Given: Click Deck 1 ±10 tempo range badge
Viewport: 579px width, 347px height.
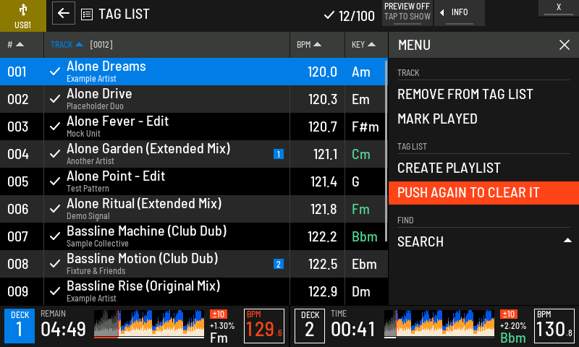Looking at the screenshot, I should point(219,314).
